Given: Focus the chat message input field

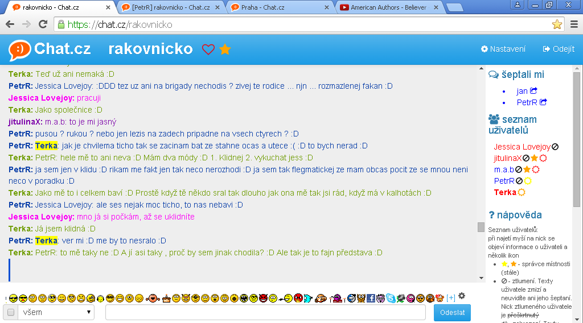Looking at the screenshot, I should point(265,312).
